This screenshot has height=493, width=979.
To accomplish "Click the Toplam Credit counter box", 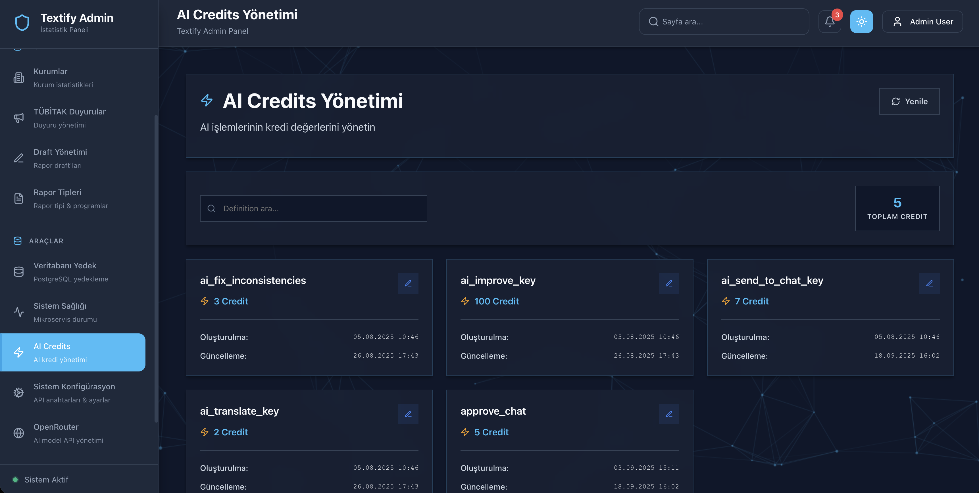I will click(x=897, y=208).
